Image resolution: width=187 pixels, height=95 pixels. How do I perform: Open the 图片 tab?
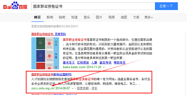pyautogui.click(x=99, y=17)
